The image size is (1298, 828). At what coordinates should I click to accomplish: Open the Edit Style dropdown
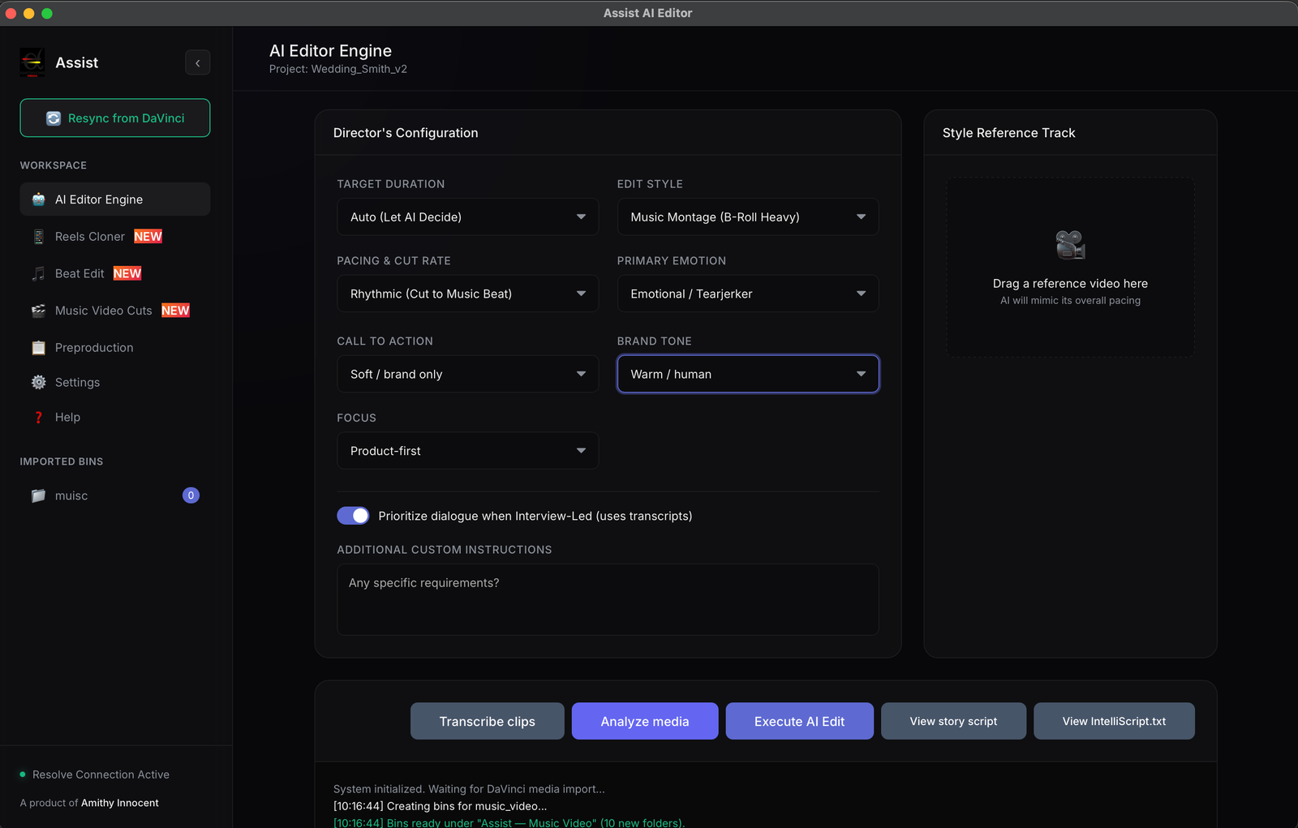coord(747,217)
